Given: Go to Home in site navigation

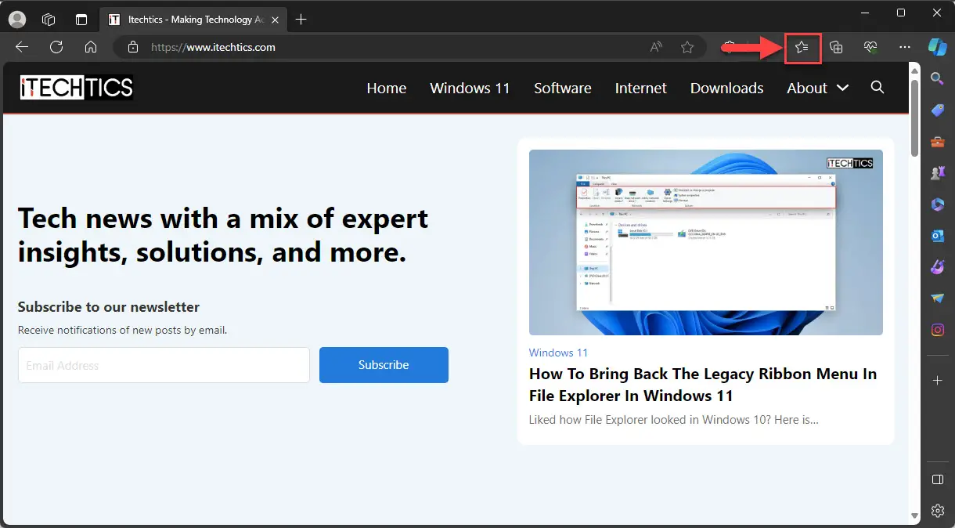Looking at the screenshot, I should [x=387, y=88].
